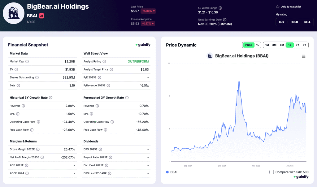This screenshot has height=187, width=317.
Task: Rate the stock as BUY
Action: [x=282, y=22]
